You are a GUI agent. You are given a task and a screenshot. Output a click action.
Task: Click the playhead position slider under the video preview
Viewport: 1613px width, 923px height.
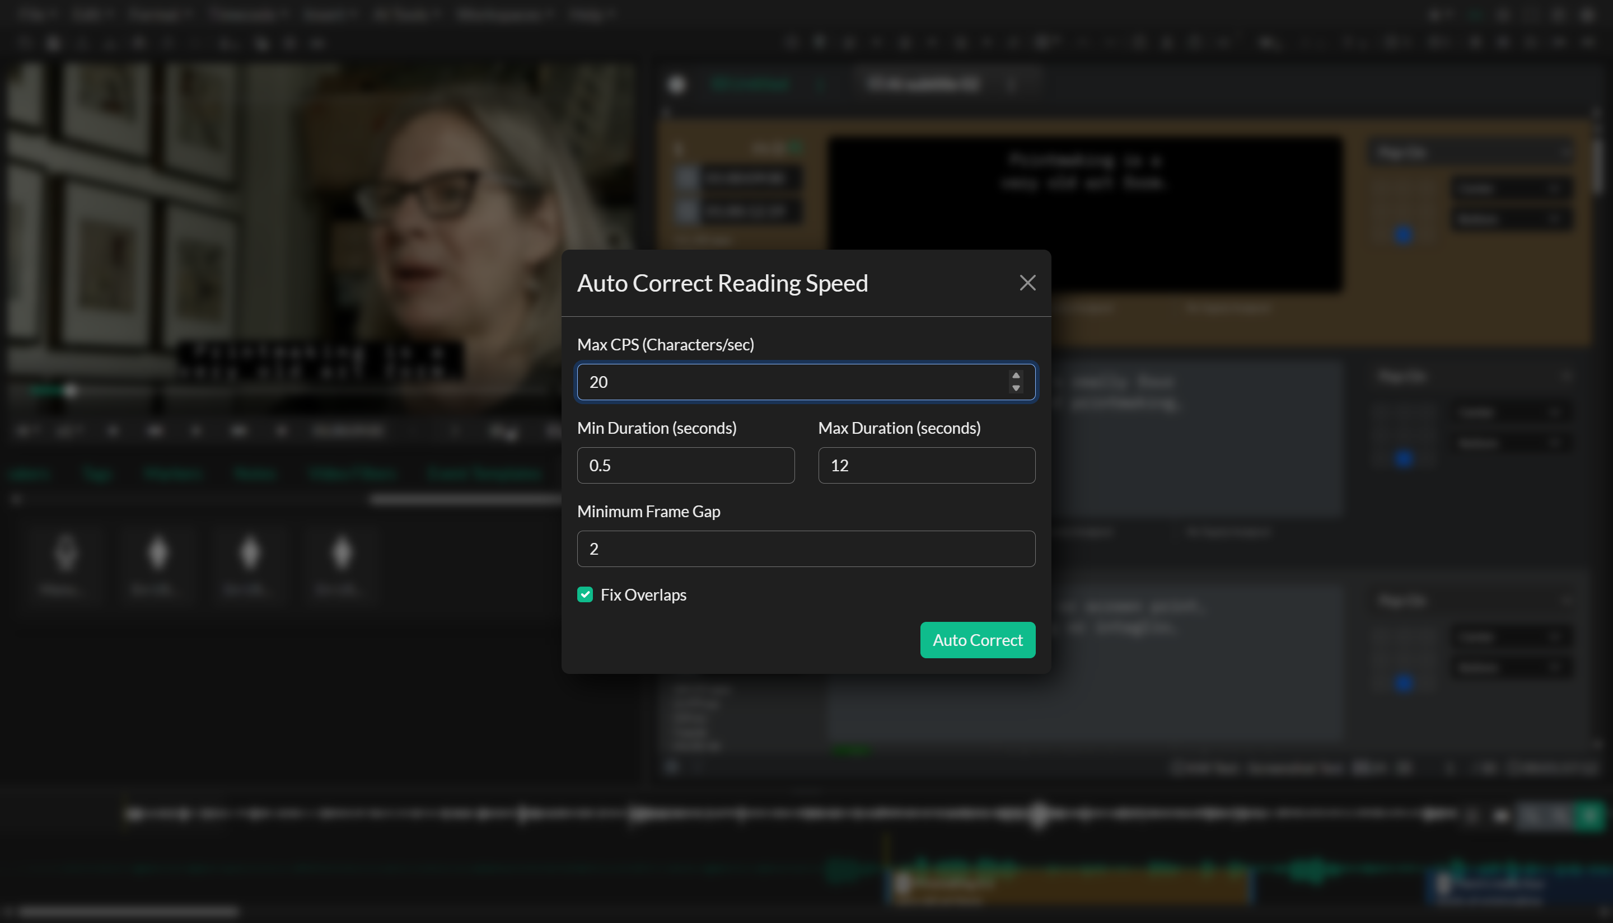(x=72, y=391)
